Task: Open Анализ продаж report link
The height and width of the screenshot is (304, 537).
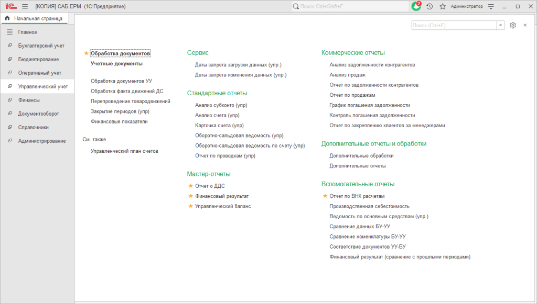Action: click(x=347, y=75)
